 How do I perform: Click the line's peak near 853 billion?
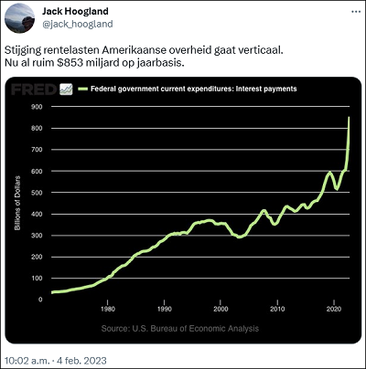tap(349, 118)
